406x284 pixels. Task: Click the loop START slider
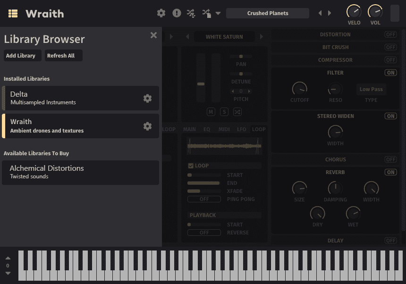tap(204, 175)
